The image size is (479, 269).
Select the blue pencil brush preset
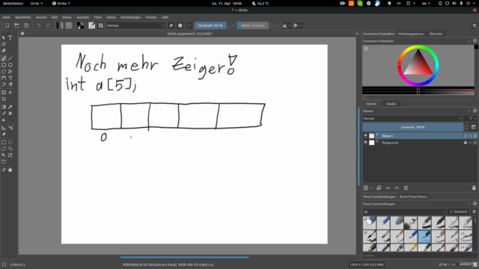coord(424,236)
